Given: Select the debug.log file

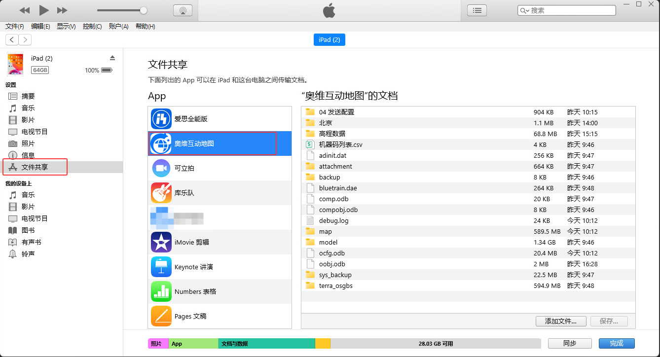Looking at the screenshot, I should tap(468, 220).
